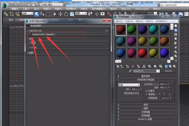
Task: Click the Bind to Space Warp icon
Action: [17, 14]
